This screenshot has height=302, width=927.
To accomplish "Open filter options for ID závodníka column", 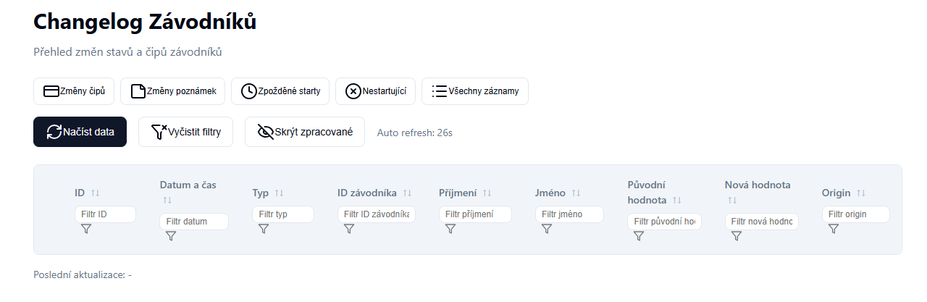I will point(349,229).
